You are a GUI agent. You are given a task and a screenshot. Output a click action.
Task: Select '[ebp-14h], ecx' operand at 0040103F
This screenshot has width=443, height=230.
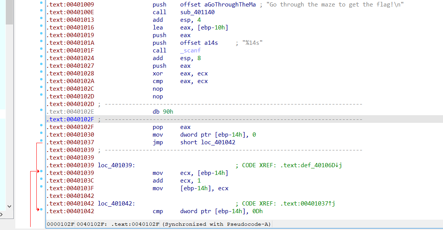pos(204,188)
